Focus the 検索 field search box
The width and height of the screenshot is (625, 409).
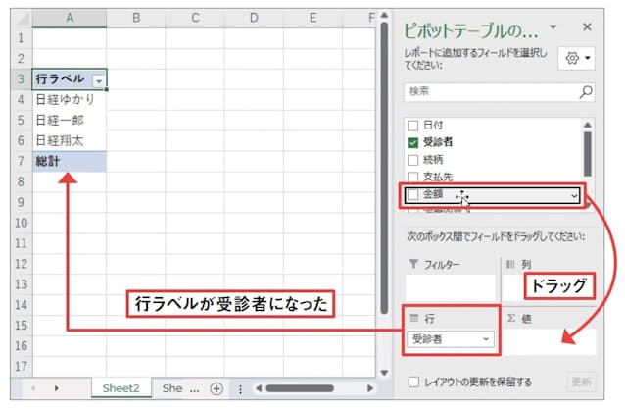click(x=499, y=91)
